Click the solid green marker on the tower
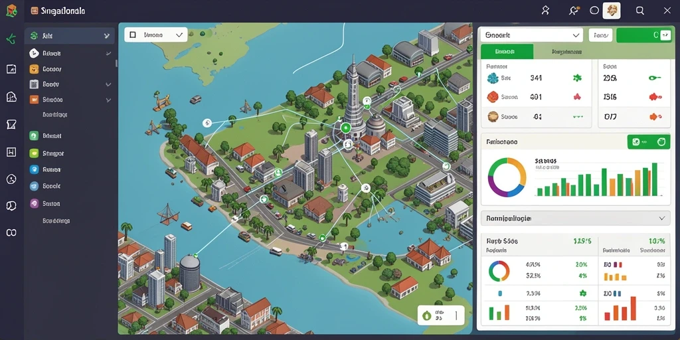Viewport: 680px width, 340px height. point(345,127)
